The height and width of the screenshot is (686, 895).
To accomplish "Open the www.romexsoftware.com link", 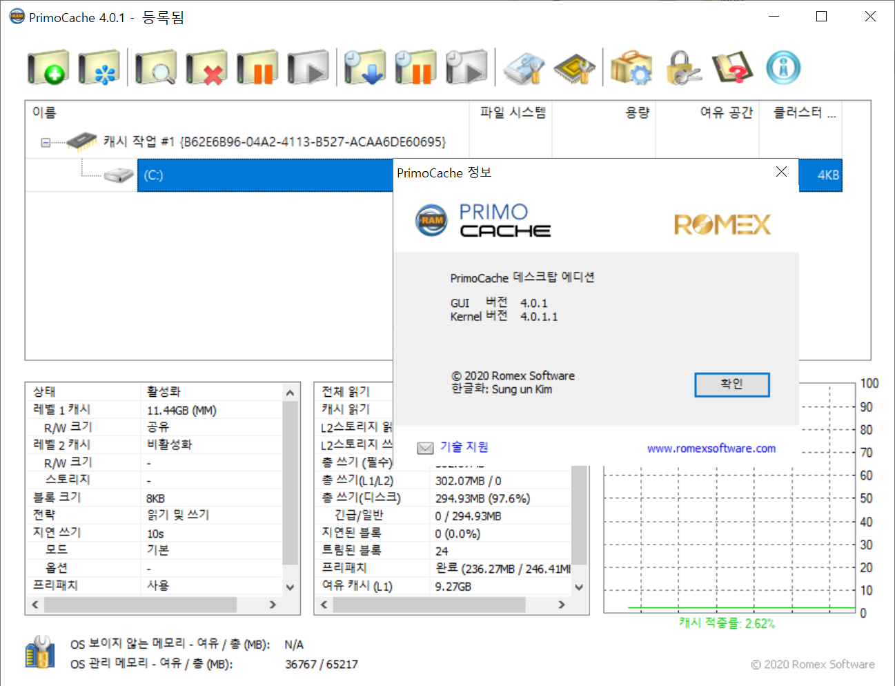I will point(711,449).
